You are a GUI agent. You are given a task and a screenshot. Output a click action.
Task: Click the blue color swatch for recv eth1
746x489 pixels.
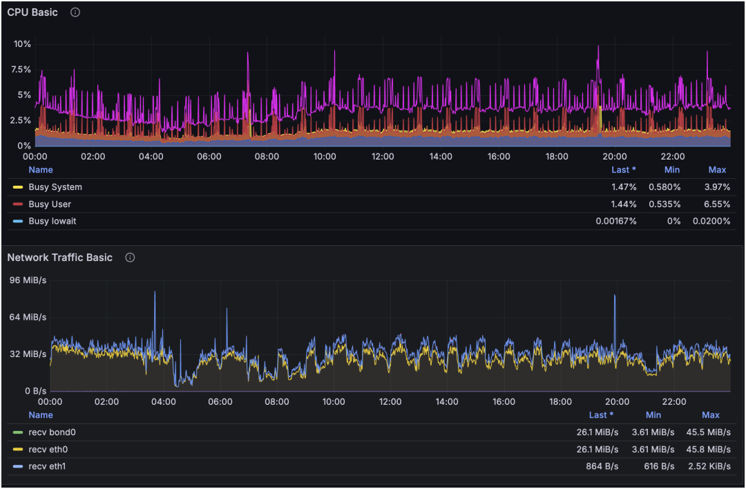18,466
